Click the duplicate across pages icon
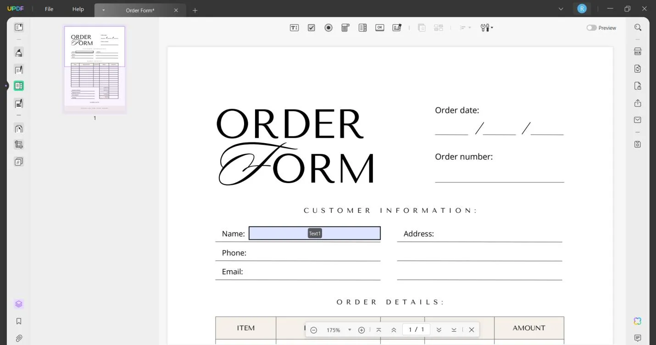This screenshot has height=345, width=656. pyautogui.click(x=422, y=28)
